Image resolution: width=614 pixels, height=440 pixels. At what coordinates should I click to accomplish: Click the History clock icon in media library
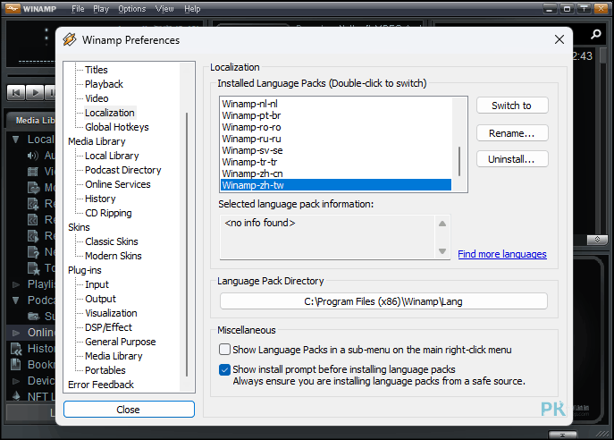[16, 348]
